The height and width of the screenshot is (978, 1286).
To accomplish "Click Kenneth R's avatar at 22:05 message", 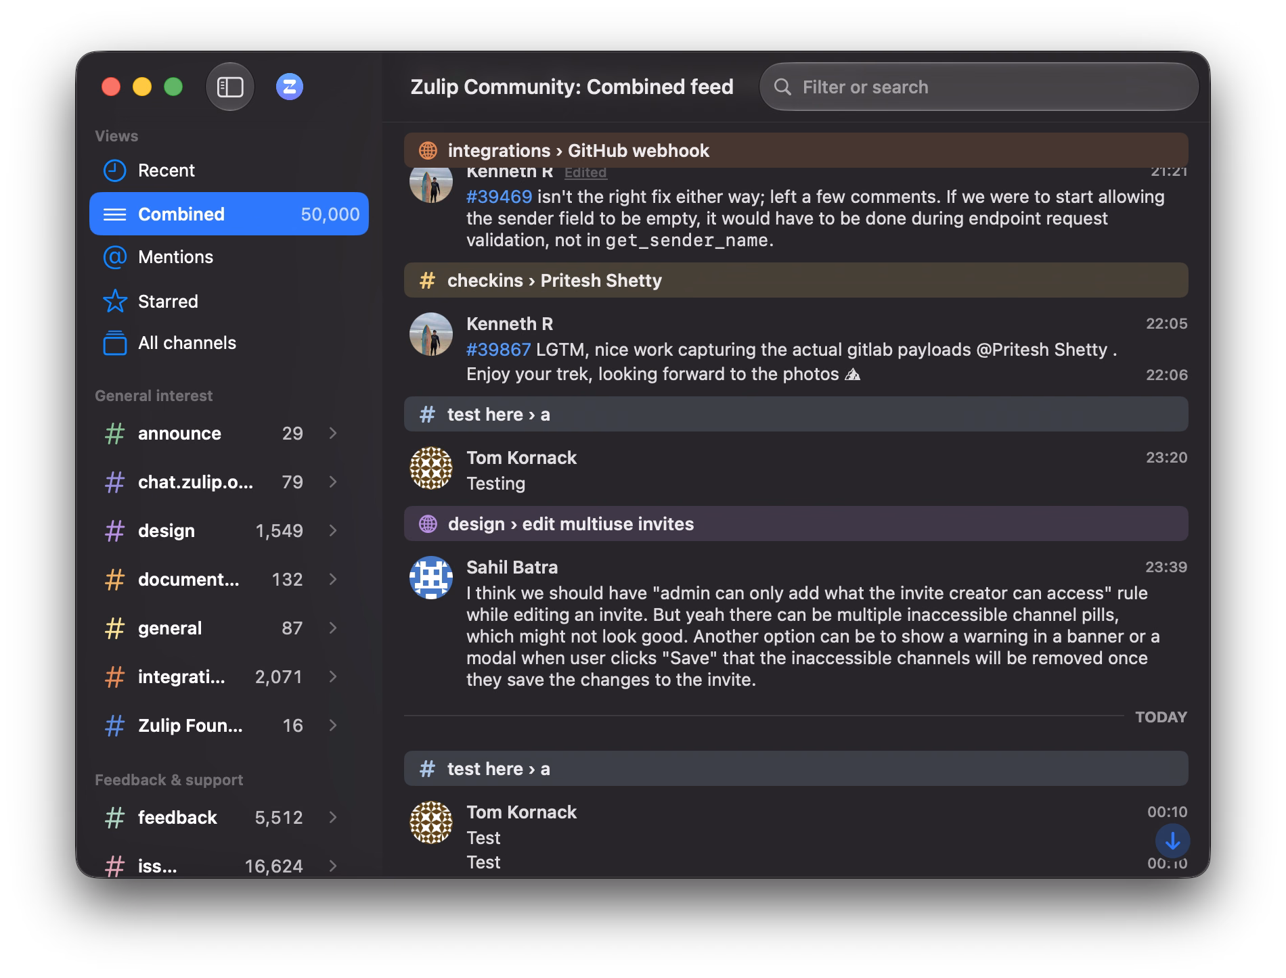I will pos(431,334).
